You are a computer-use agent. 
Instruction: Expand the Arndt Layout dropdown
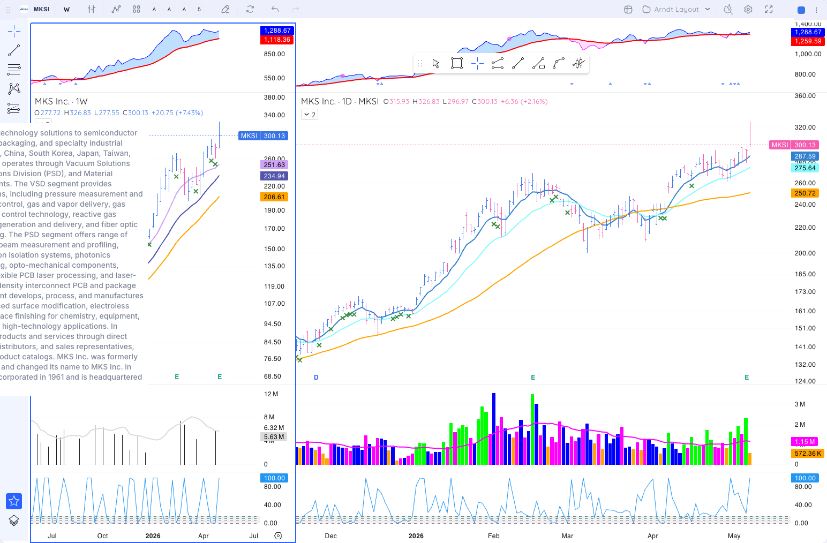tap(676, 9)
